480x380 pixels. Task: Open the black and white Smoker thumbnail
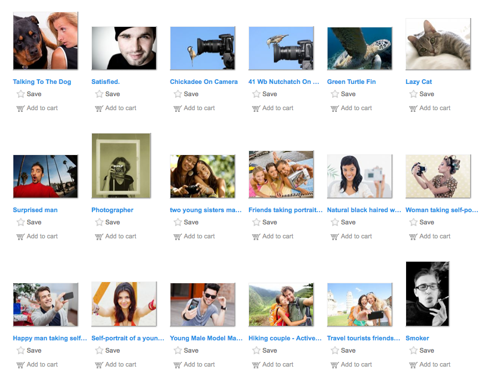(x=428, y=294)
